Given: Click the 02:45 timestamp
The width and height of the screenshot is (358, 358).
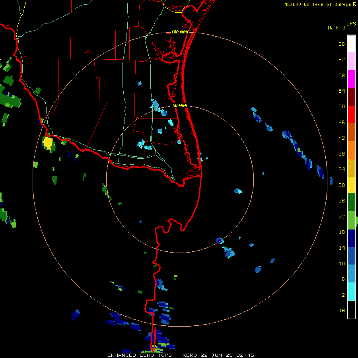Looking at the screenshot, I should click(245, 355).
